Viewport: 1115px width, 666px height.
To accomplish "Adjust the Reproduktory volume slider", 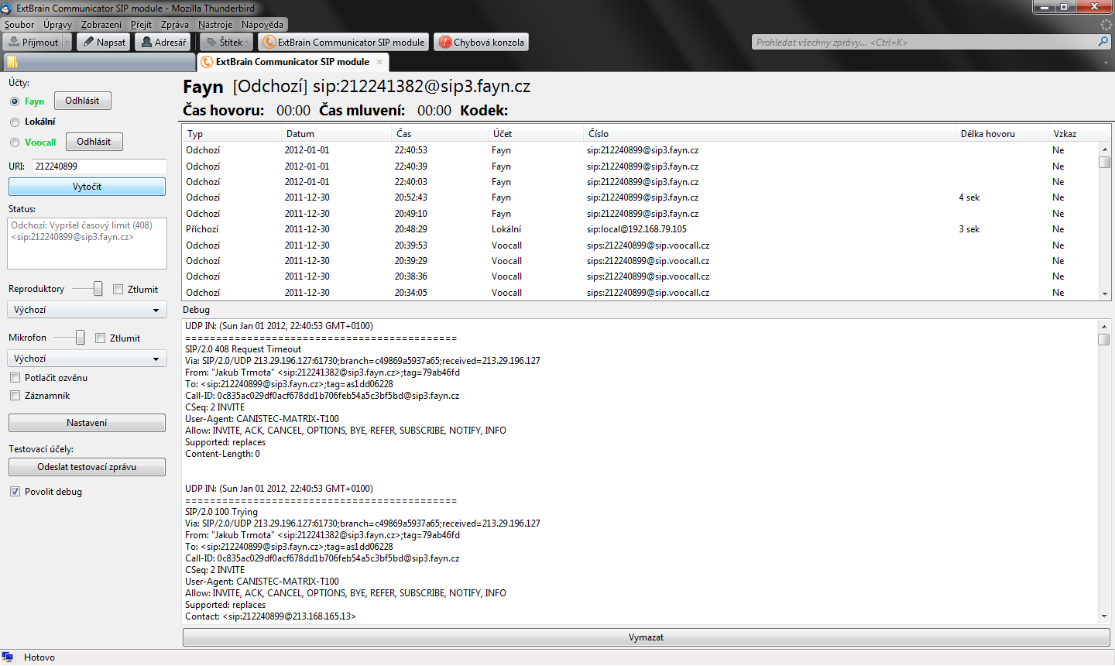I will (98, 289).
